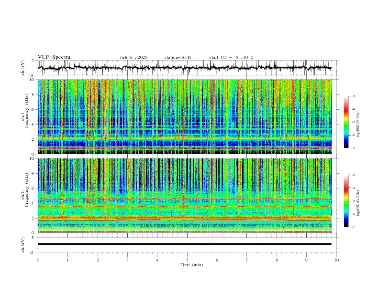The height and width of the screenshot is (292, 379).
Task: Click the "Time (min)" axis label
Action: coord(191,265)
